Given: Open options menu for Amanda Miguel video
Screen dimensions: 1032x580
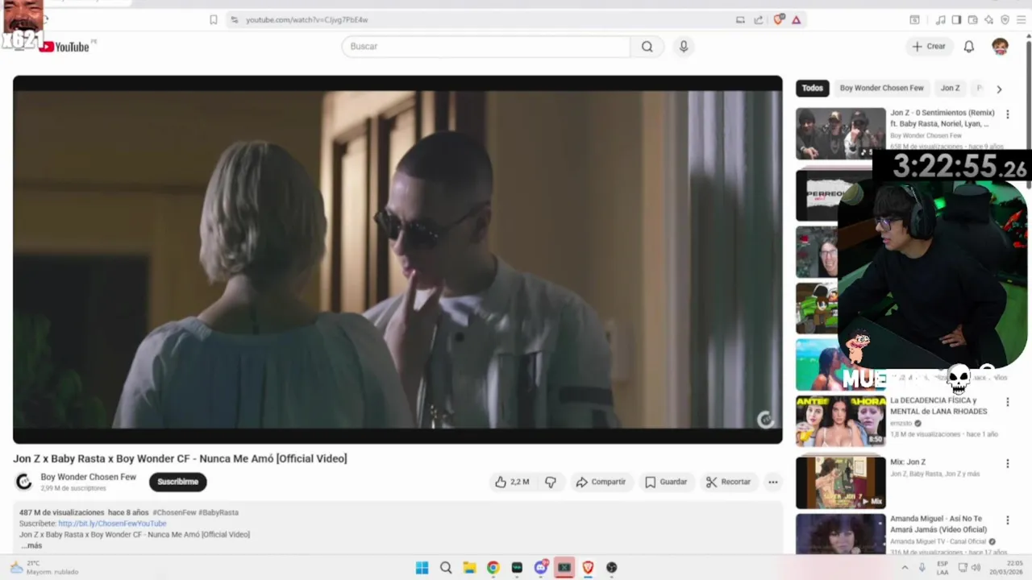Looking at the screenshot, I should (x=1007, y=520).
